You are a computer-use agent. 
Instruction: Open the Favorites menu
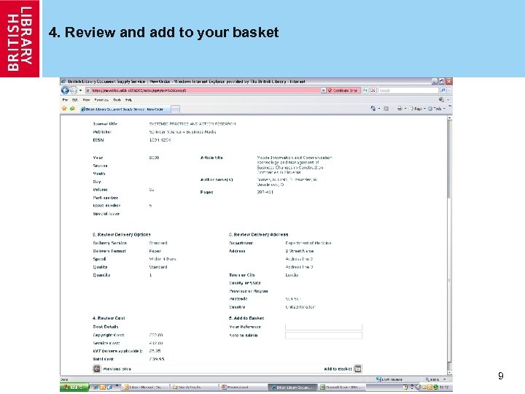pos(101,100)
